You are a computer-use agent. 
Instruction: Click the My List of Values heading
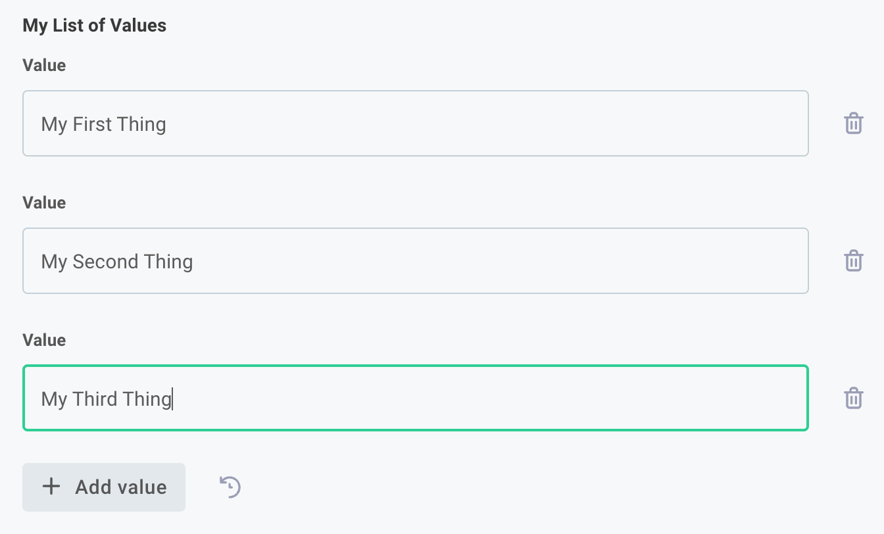[94, 25]
